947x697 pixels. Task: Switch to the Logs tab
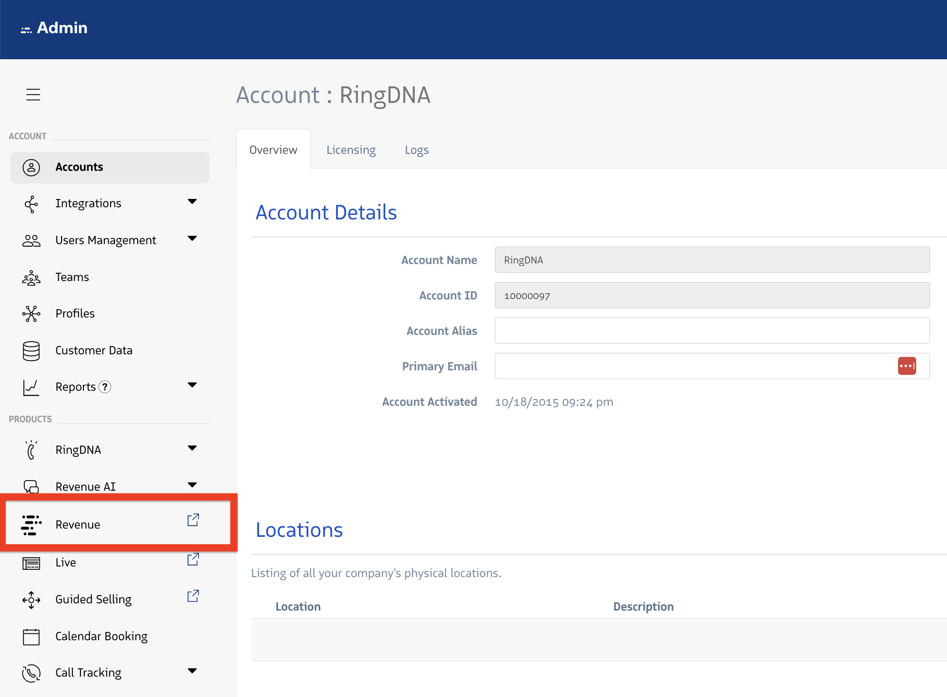pos(417,150)
